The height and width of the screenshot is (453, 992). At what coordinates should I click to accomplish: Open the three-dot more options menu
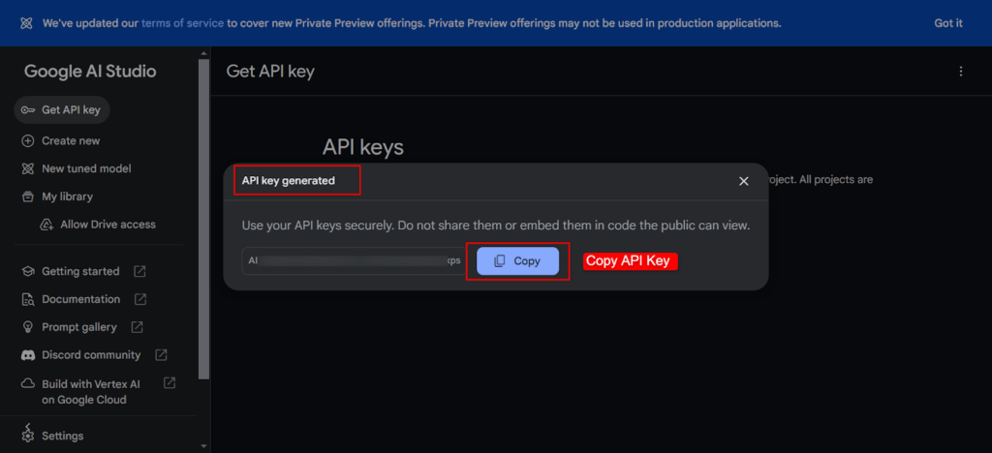pos(961,71)
